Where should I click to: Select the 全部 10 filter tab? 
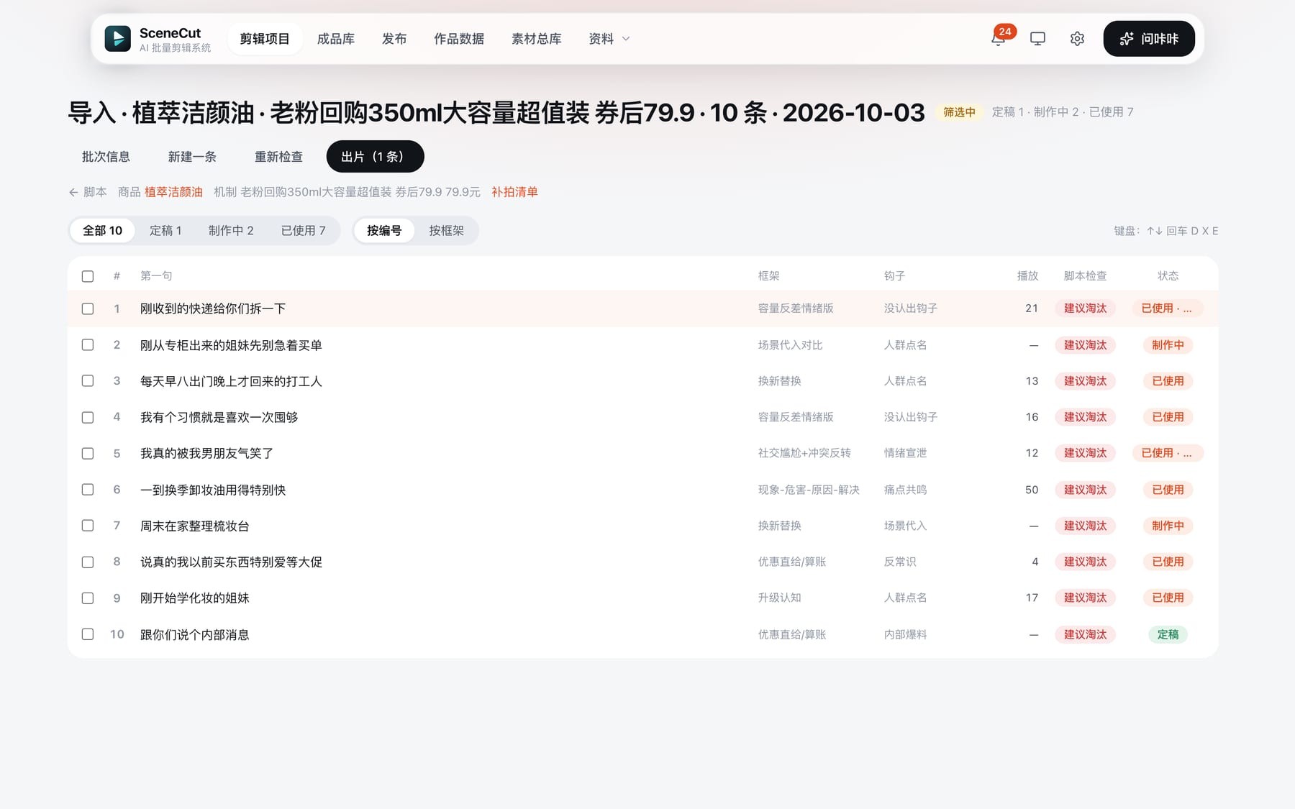click(x=102, y=231)
